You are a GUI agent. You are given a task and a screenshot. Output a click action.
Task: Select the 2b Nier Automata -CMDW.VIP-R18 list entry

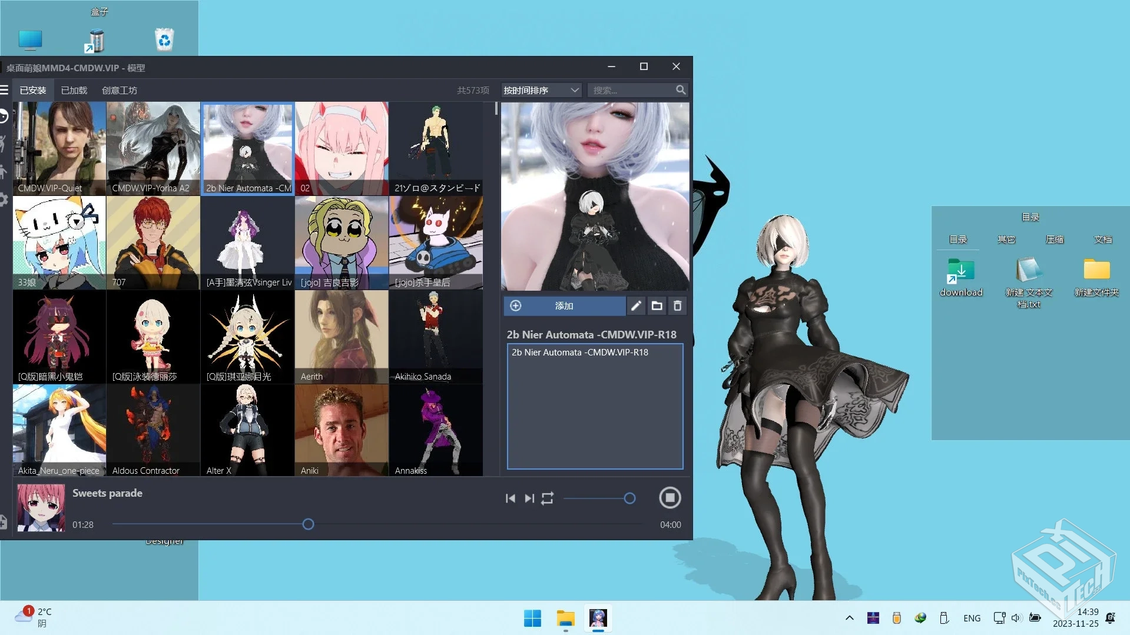[580, 352]
